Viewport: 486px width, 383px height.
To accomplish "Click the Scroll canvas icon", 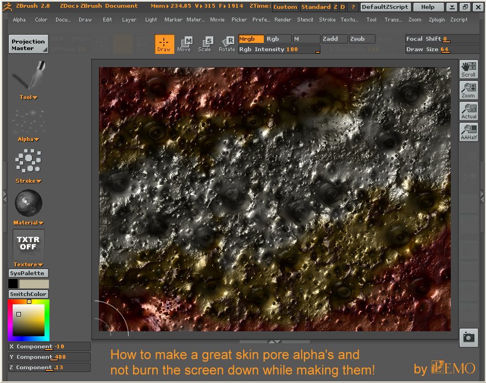I will coord(468,69).
